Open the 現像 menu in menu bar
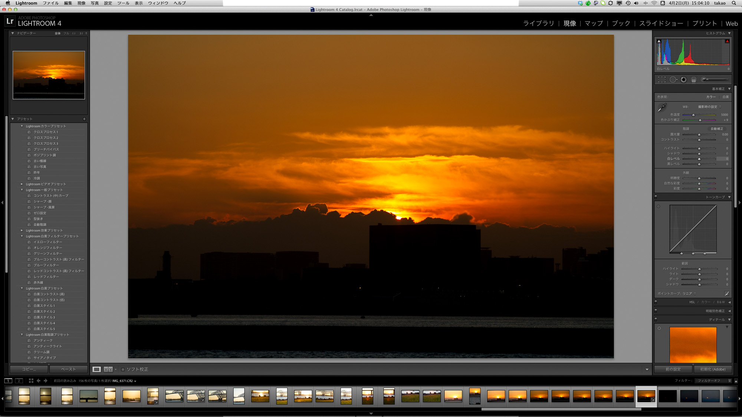This screenshot has width=742, height=417. coord(81,3)
